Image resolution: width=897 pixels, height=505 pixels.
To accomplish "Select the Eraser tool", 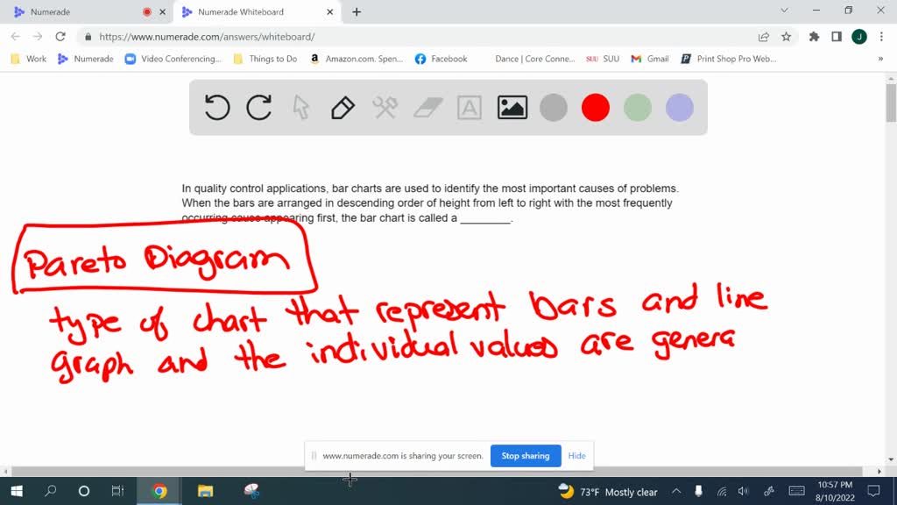I will pyautogui.click(x=427, y=107).
